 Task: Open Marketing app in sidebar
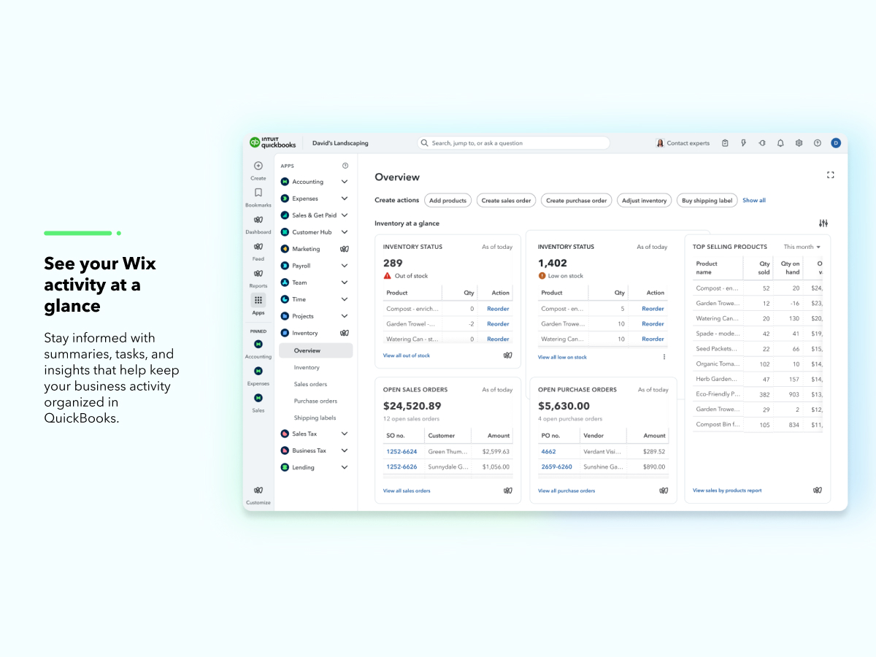[306, 249]
